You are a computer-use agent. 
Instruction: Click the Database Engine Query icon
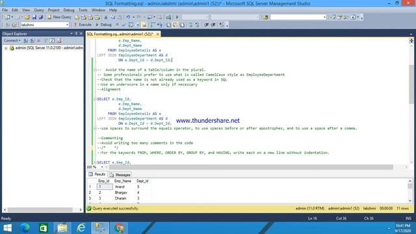click(77, 18)
